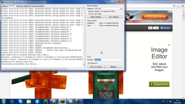Click the sticky notes taskbar icon
Image resolution: width=185 pixels, height=104 pixels.
pos(71,101)
